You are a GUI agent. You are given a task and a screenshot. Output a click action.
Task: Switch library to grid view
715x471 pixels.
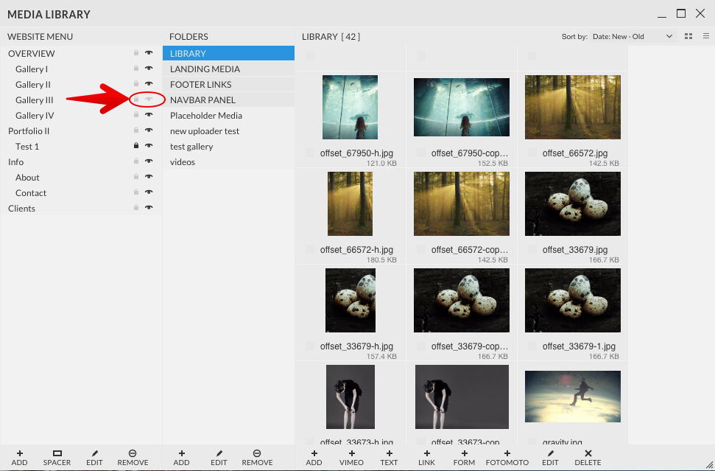click(x=688, y=36)
